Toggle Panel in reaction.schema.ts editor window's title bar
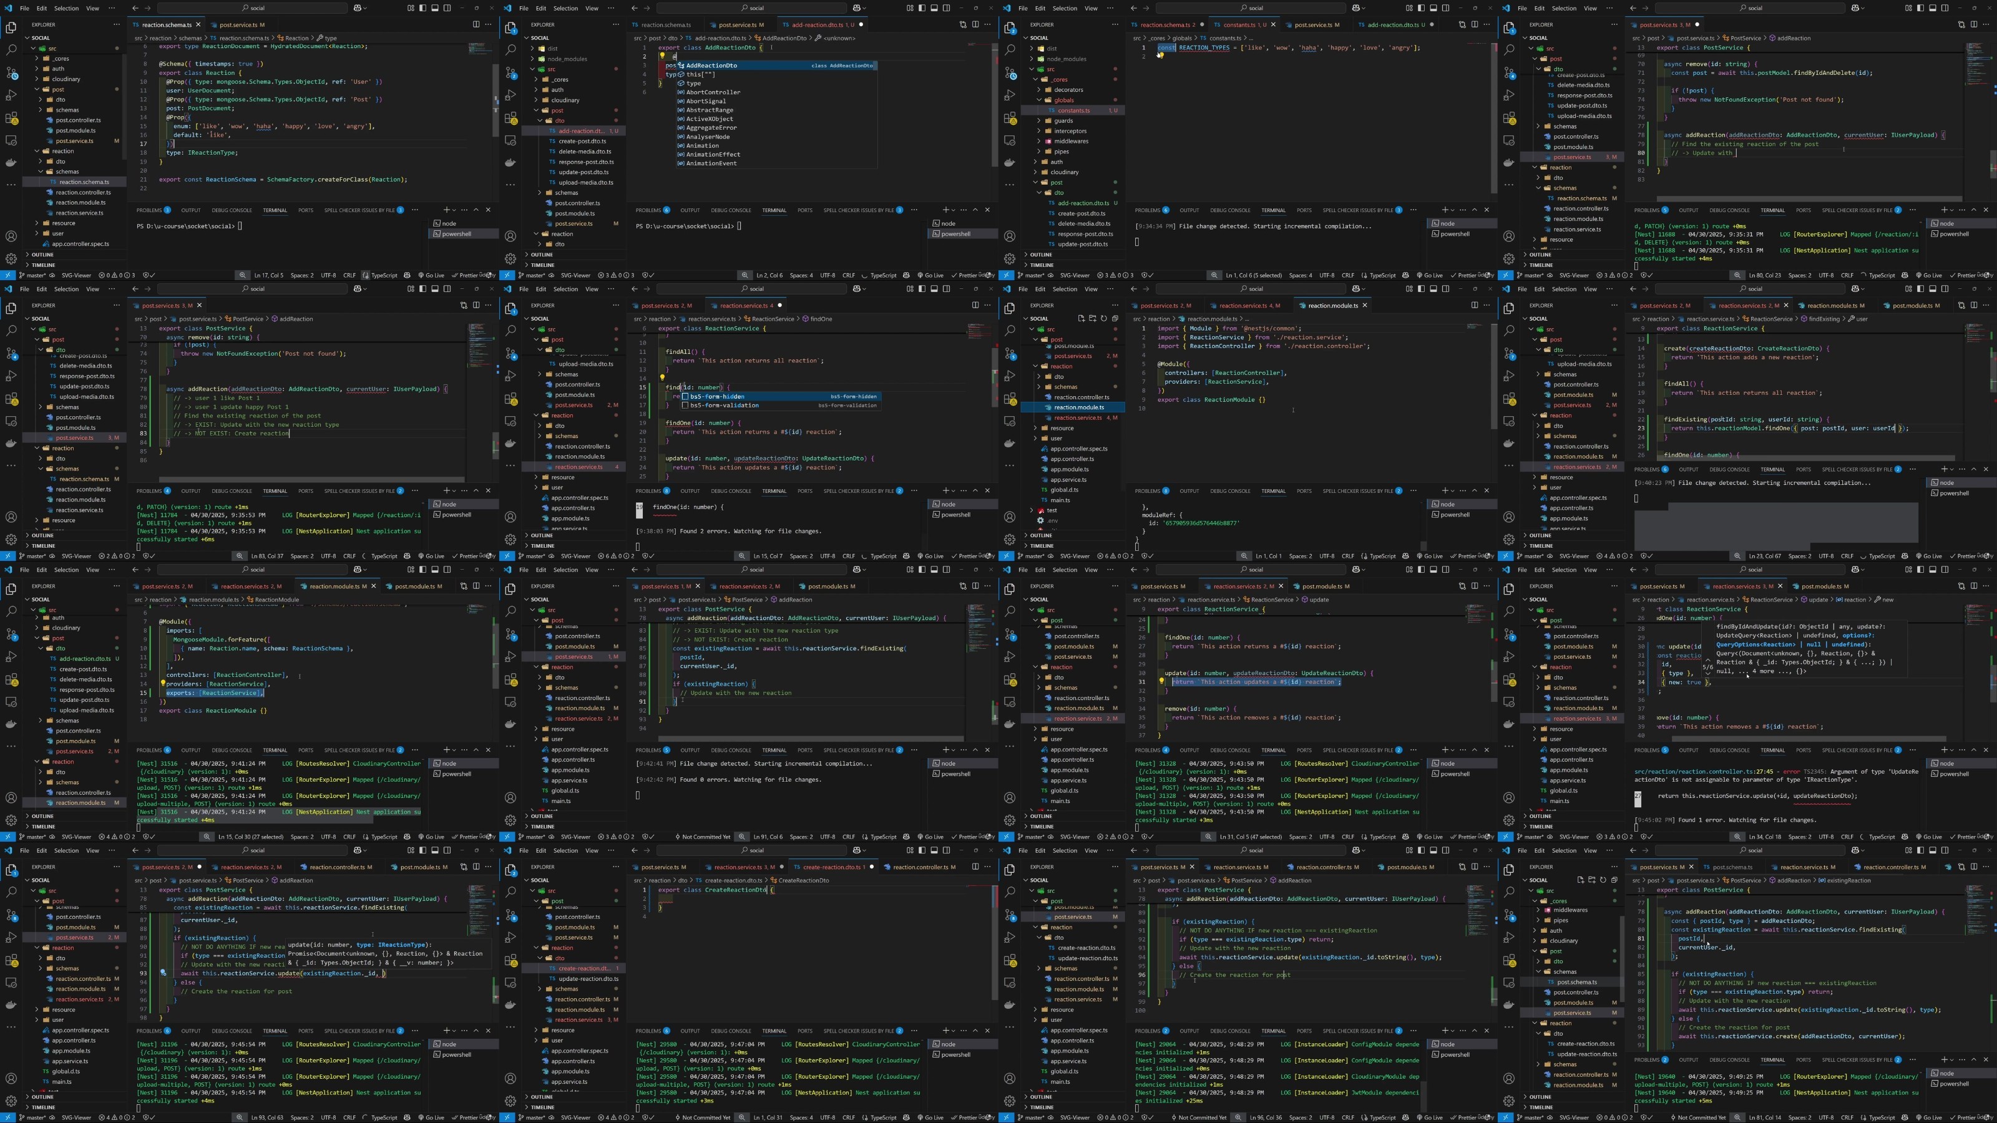Screen dimensions: 1997x1123 (435, 7)
